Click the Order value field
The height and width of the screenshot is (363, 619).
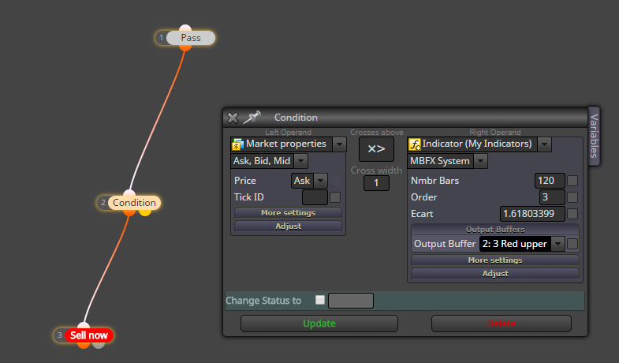click(552, 197)
